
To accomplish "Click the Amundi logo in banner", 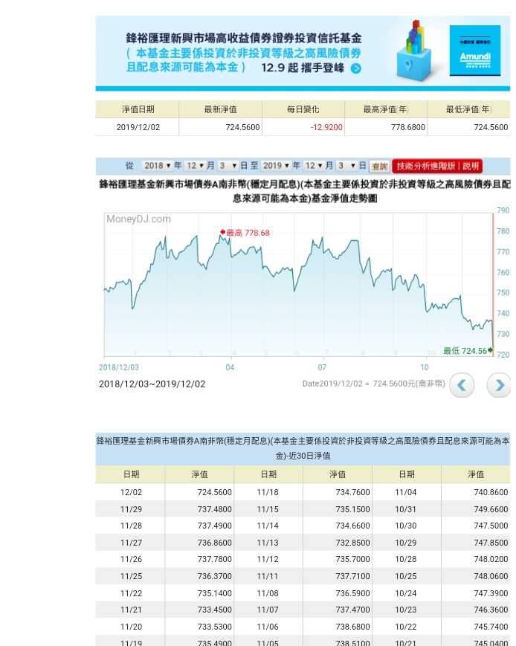I will [475, 51].
